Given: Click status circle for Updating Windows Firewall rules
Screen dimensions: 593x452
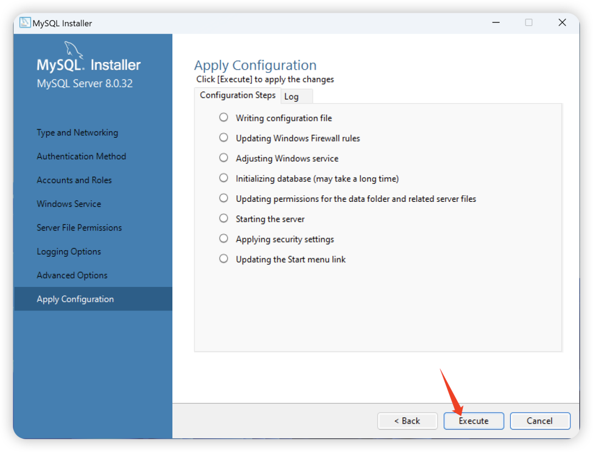Looking at the screenshot, I should coord(223,138).
